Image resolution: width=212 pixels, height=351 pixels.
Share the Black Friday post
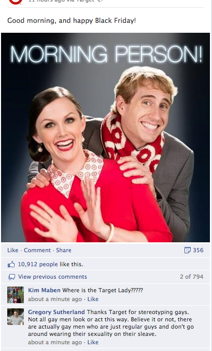point(64,250)
